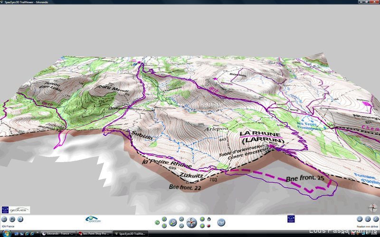The height and width of the screenshot is (237, 380).
Task: Click the central pan navigation pad
Action: [191, 222]
